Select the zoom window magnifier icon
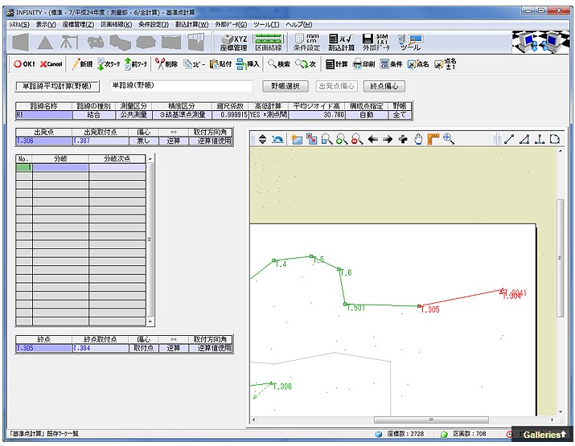The image size is (575, 446). pyautogui.click(x=327, y=139)
